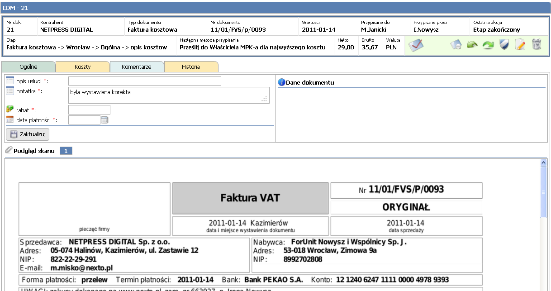
Task: Click the Waluta value PLN
Action: tap(391, 47)
